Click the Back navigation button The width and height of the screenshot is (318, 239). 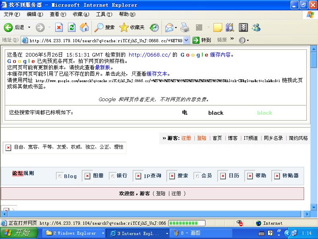pyautogui.click(x=14, y=27)
